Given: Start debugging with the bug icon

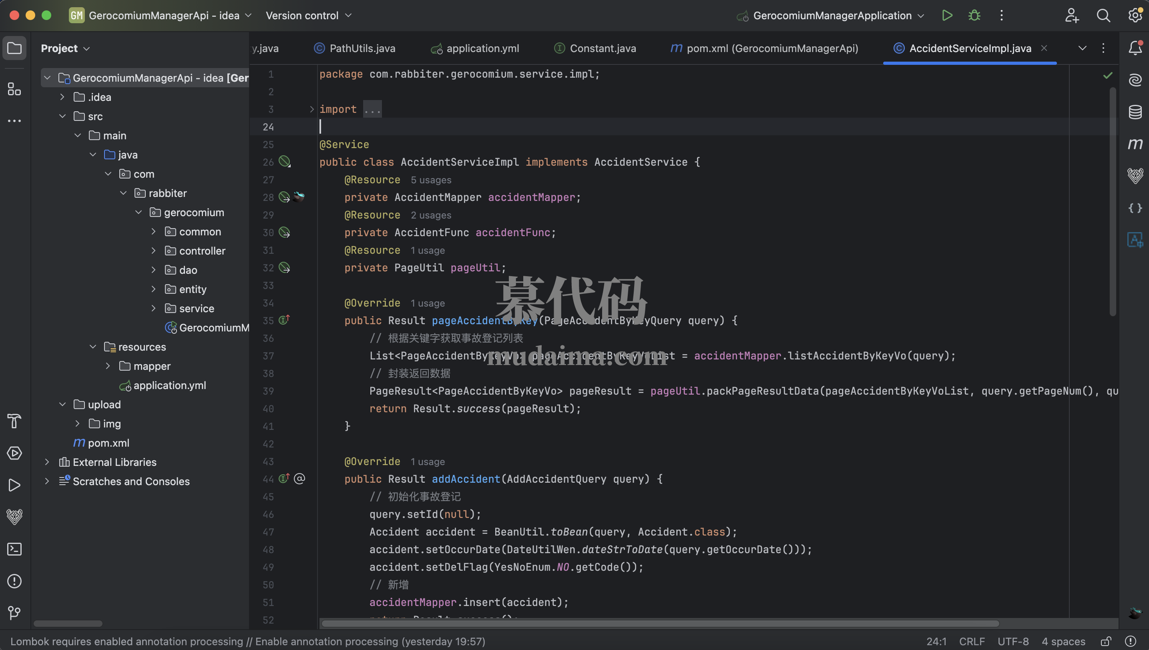Looking at the screenshot, I should tap(974, 16).
